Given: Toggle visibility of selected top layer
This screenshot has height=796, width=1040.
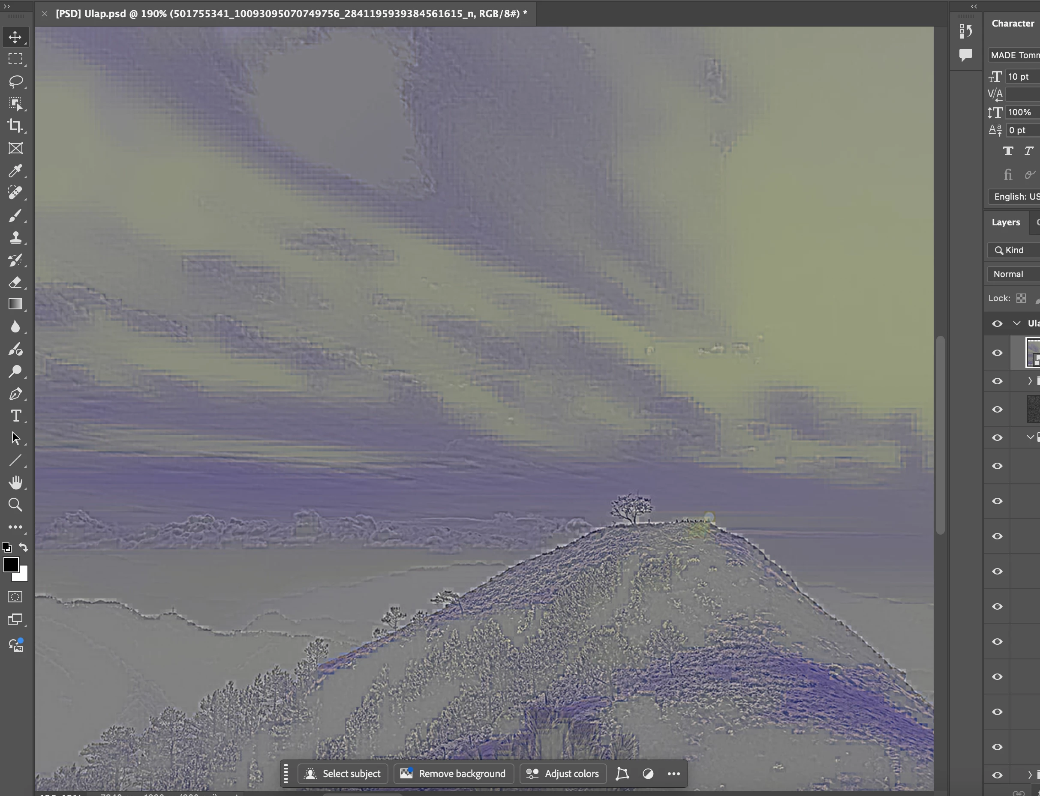Looking at the screenshot, I should 997,353.
